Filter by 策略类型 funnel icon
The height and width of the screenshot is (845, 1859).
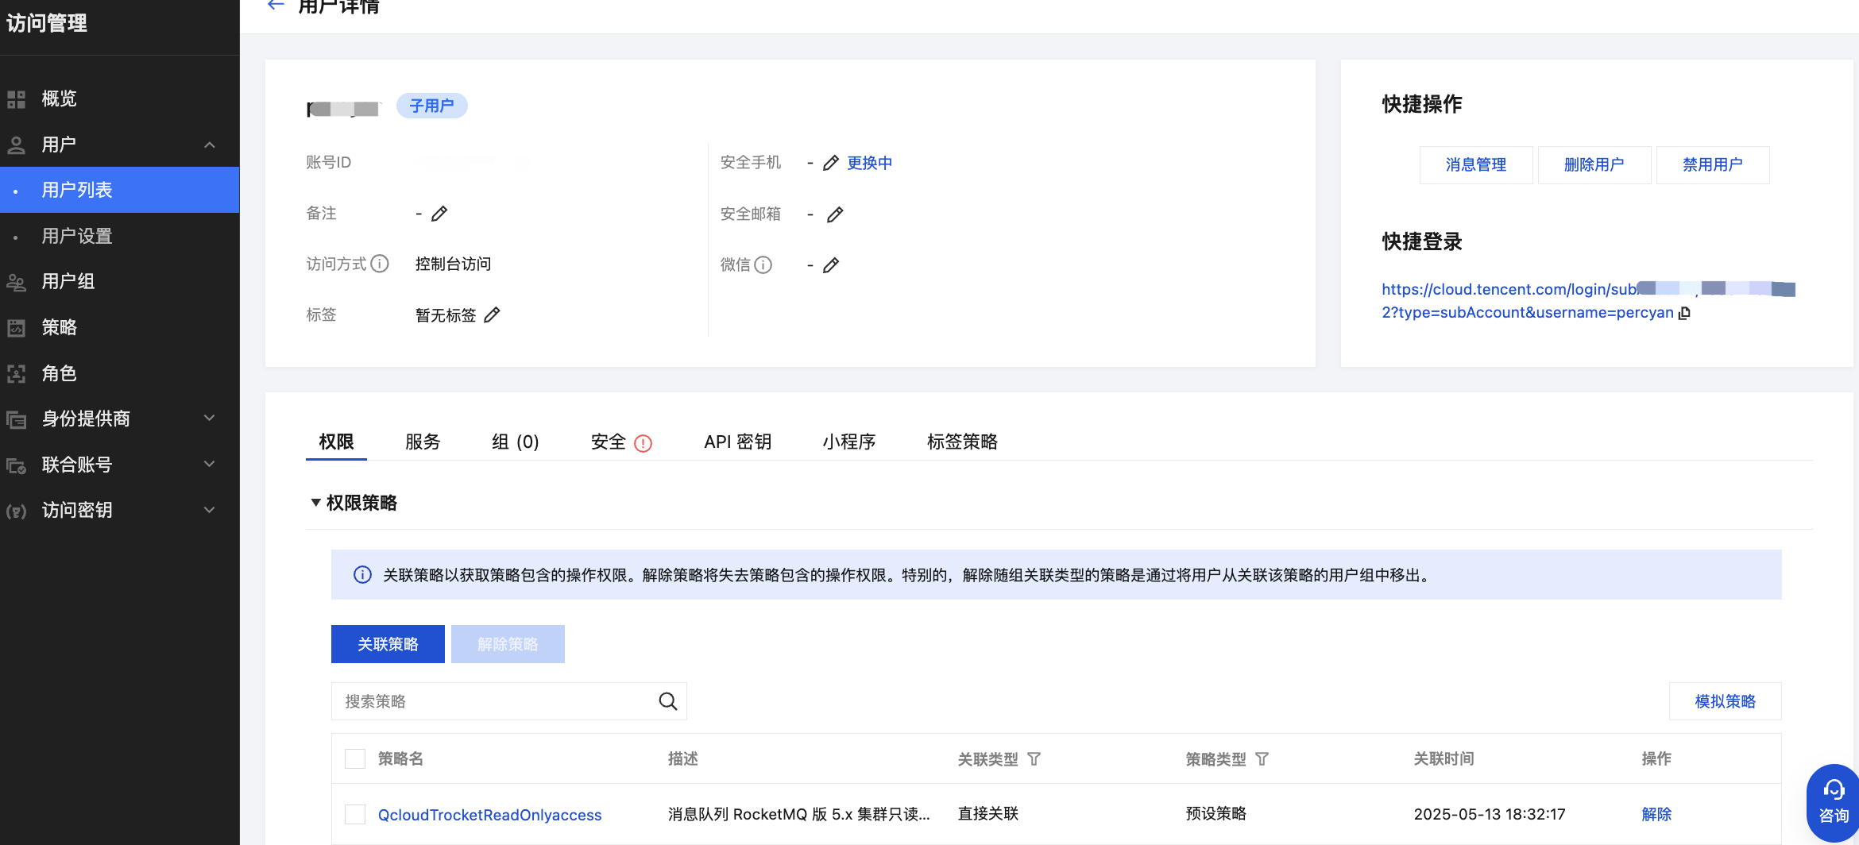(1262, 759)
